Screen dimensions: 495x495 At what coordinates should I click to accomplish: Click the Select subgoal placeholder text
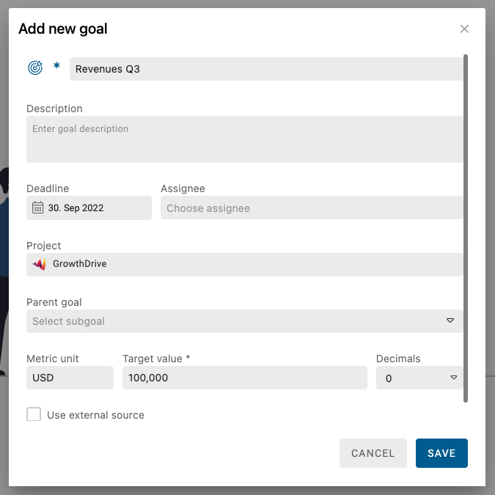69,321
